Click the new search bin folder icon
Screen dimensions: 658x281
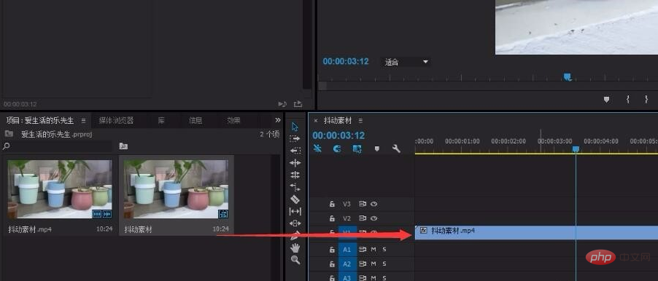(123, 146)
